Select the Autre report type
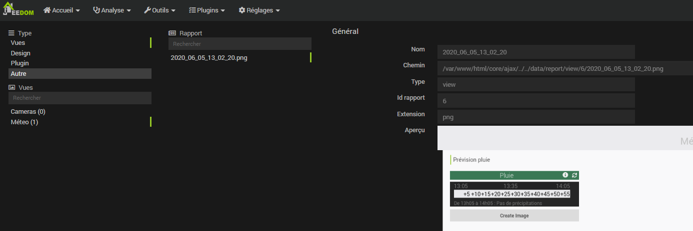The height and width of the screenshot is (231, 693). pos(18,74)
